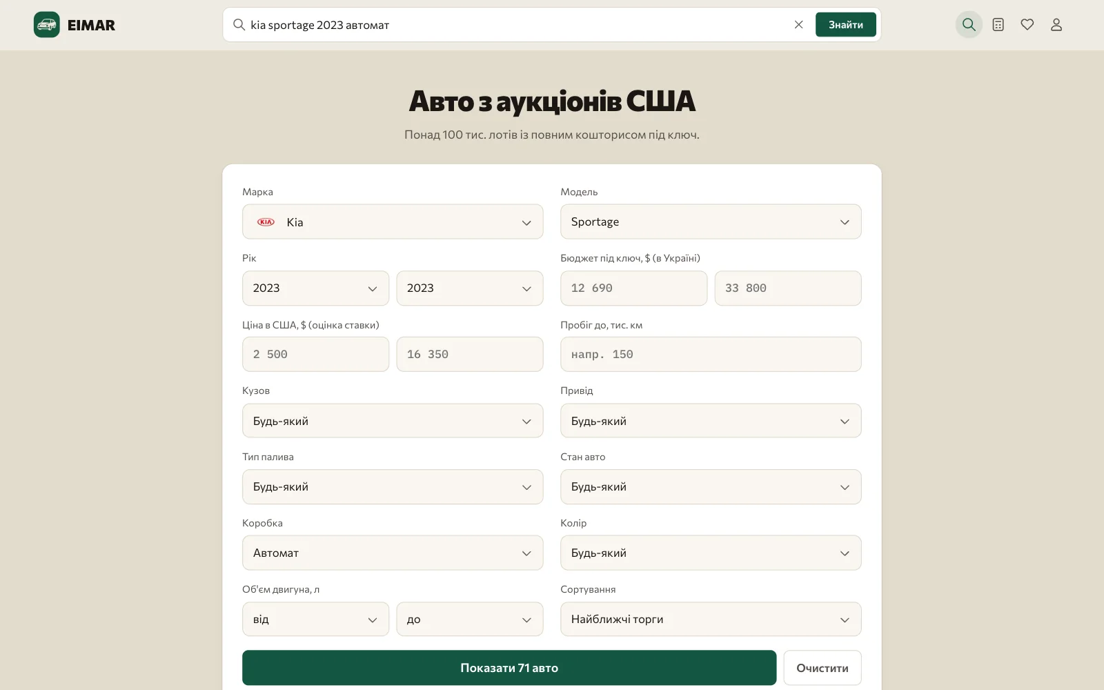Click the magnifier icon inside search bar
Image resolution: width=1104 pixels, height=690 pixels.
[239, 25]
